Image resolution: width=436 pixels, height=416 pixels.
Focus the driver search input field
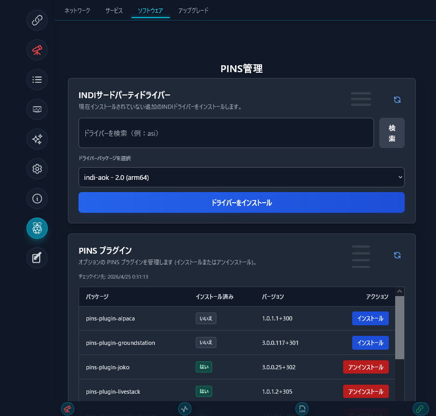[x=226, y=133]
